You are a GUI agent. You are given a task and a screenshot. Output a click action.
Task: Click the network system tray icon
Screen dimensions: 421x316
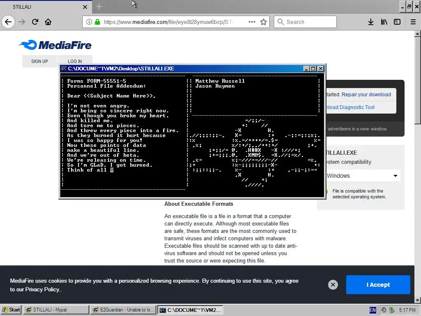391,310
